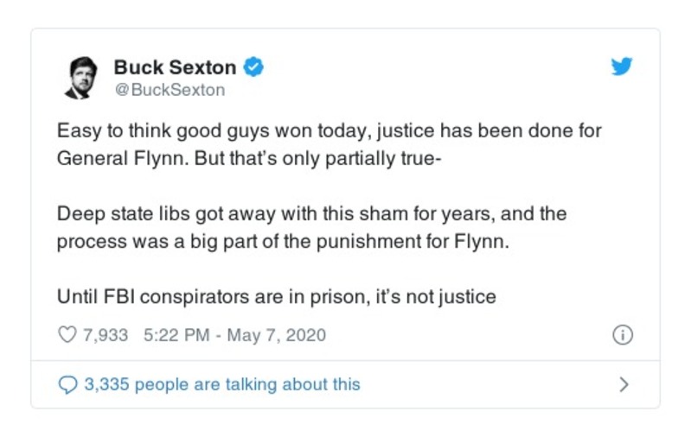Click the 7,933 likes count

click(105, 335)
